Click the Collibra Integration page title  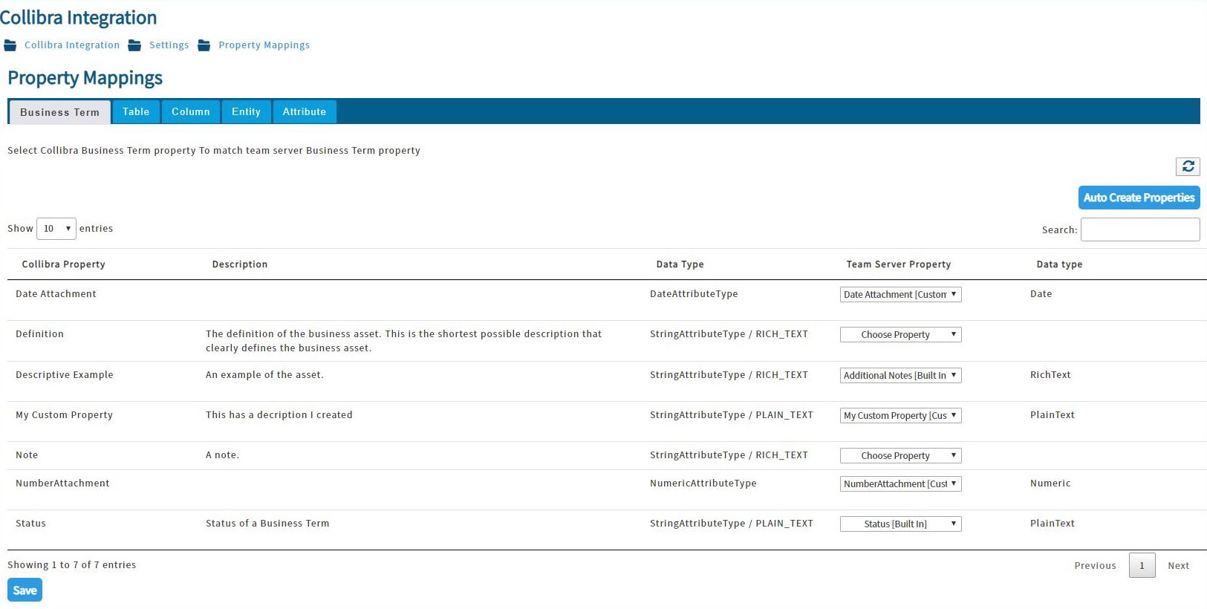(x=79, y=18)
